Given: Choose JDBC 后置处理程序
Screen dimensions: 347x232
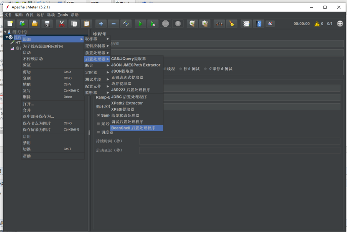Looking at the screenshot, I should [x=136, y=97].
